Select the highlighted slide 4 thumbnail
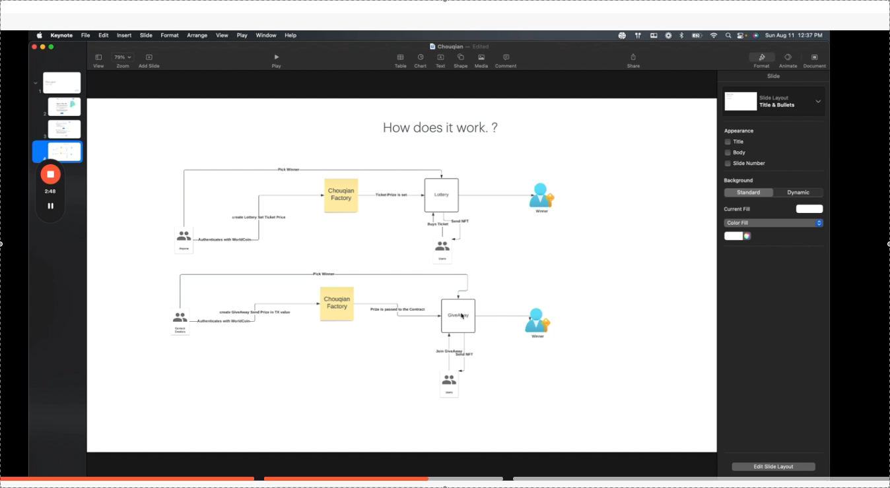The width and height of the screenshot is (890, 488). 64,152
